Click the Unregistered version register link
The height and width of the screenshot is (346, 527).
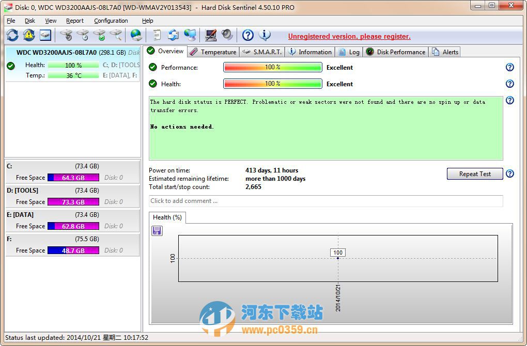pyautogui.click(x=349, y=36)
